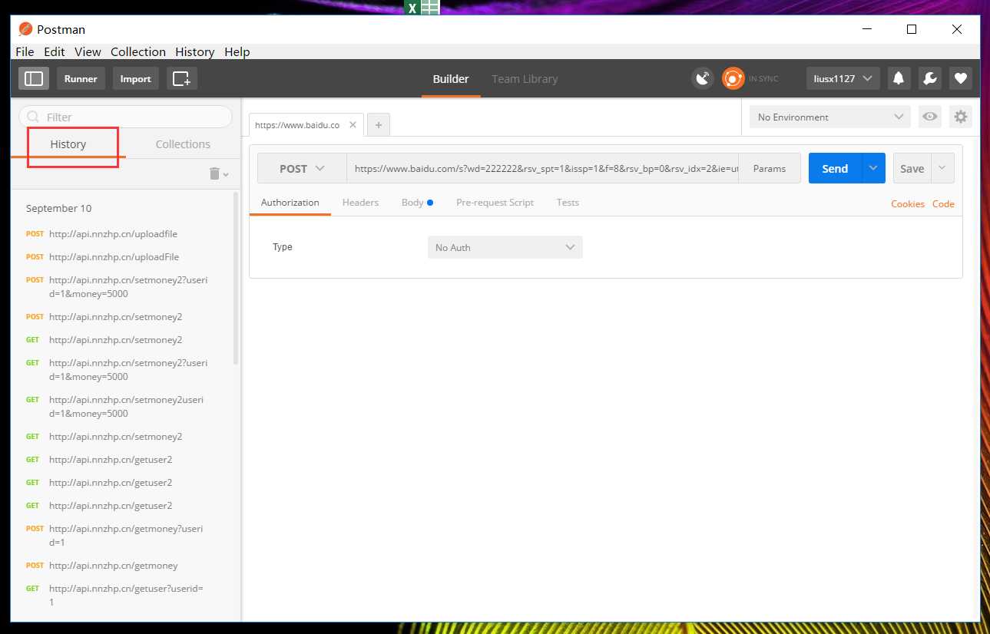Screen dimensions: 990x634
Task: Expand the Send button dropdown arrow
Action: pyautogui.click(x=874, y=168)
